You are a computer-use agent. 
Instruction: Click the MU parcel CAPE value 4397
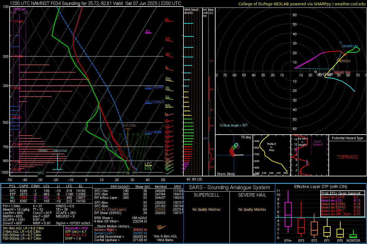(x=23, y=201)
